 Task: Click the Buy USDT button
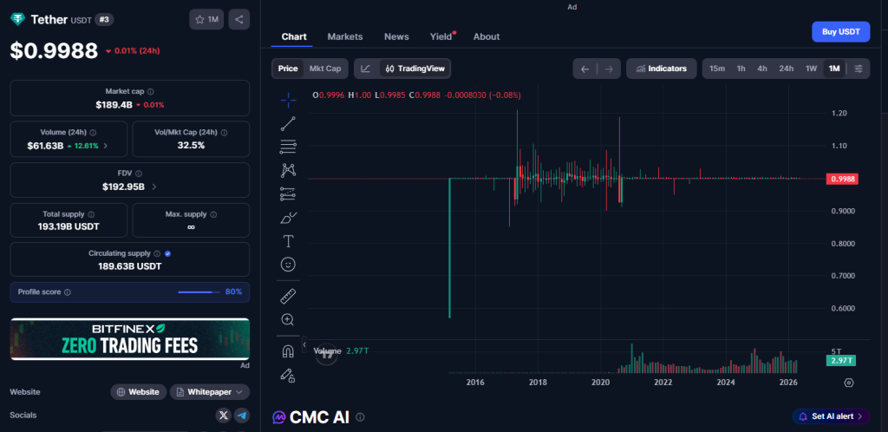(841, 32)
